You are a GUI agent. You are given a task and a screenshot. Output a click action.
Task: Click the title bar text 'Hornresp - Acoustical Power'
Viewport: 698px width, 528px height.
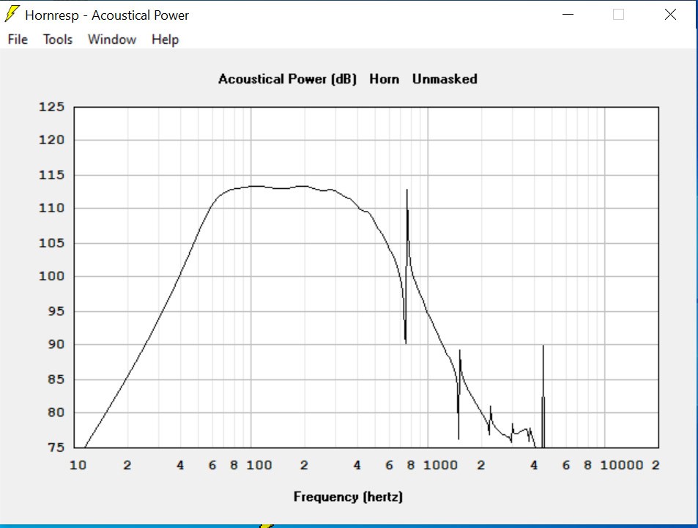click(x=107, y=15)
